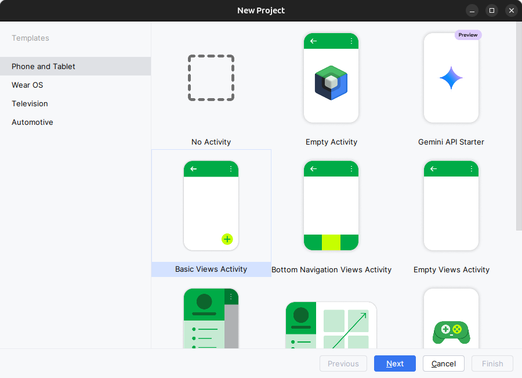This screenshot has width=522, height=378.
Task: Choose the Empty Views Activity phone preview
Action: [x=451, y=206]
